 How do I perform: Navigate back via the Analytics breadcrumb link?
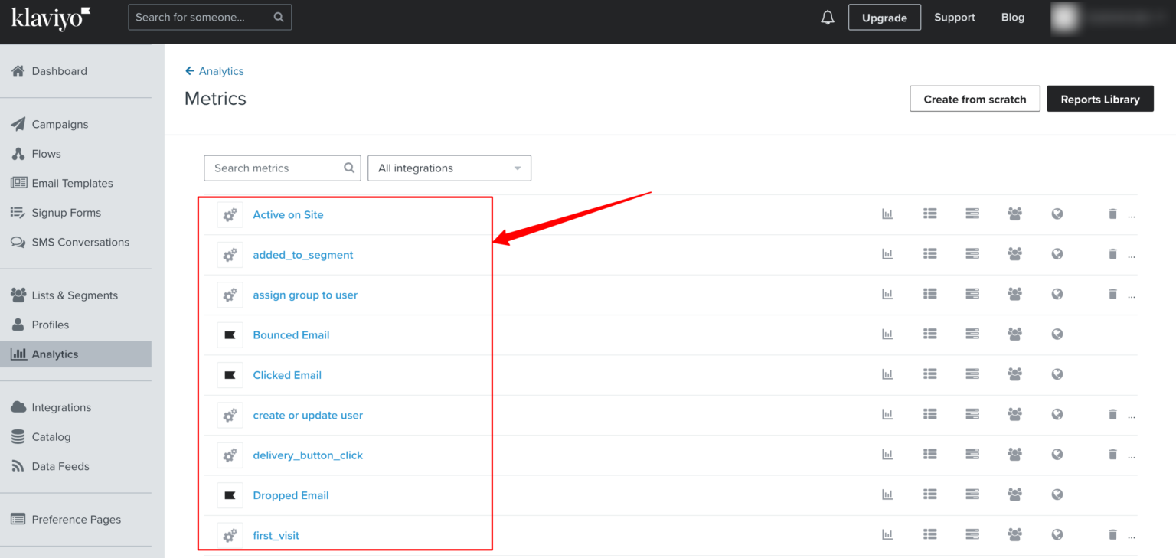(220, 70)
